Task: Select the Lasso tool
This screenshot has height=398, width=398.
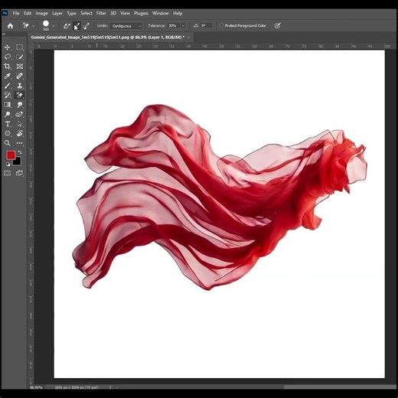Action: click(x=7, y=57)
